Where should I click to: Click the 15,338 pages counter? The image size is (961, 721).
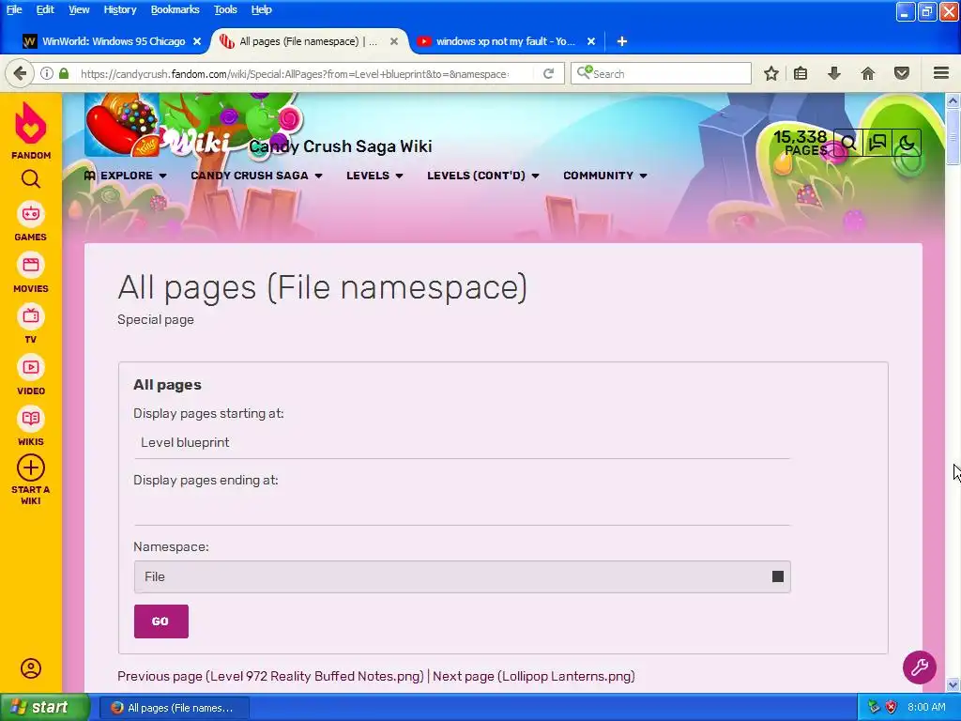tap(801, 144)
